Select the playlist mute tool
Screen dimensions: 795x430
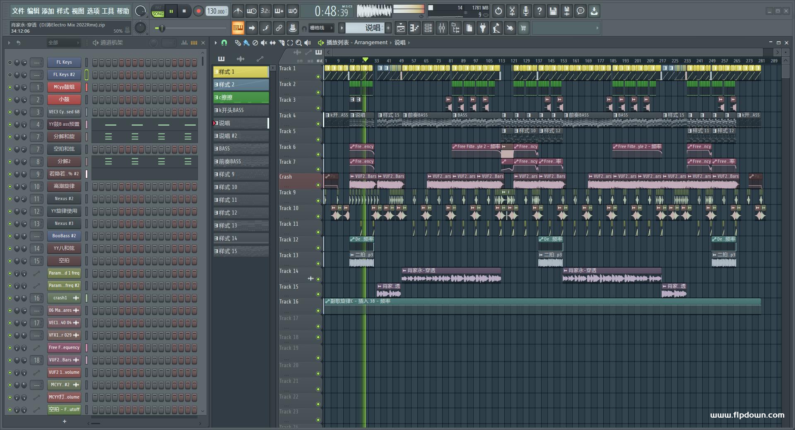click(264, 43)
